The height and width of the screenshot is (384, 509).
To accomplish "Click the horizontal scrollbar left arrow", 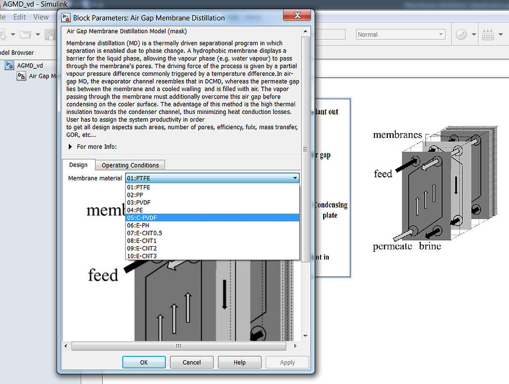I will point(66,346).
